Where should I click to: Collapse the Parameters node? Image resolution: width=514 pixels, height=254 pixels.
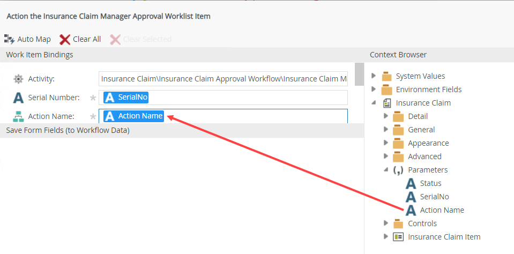point(386,170)
